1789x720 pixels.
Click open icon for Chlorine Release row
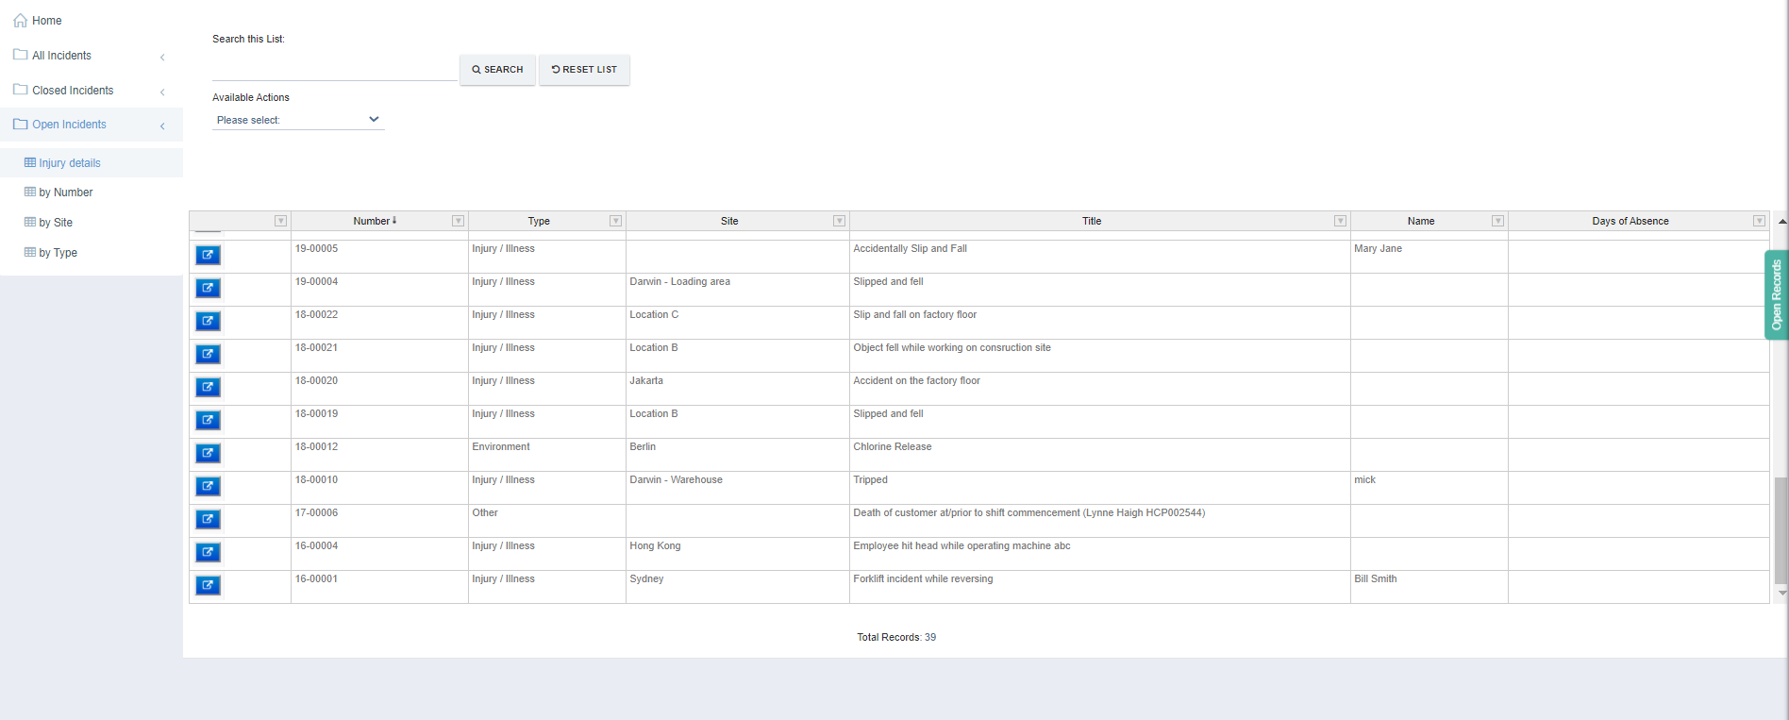pos(208,453)
